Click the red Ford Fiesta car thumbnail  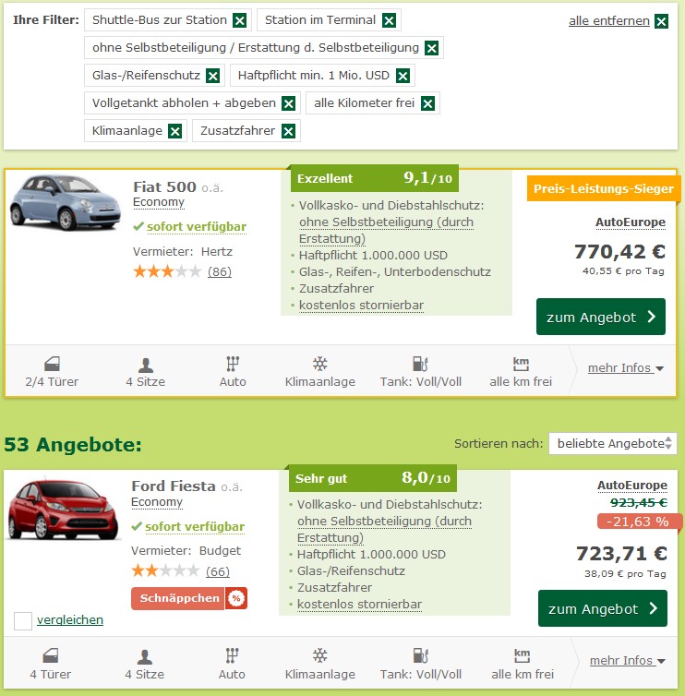click(x=65, y=510)
